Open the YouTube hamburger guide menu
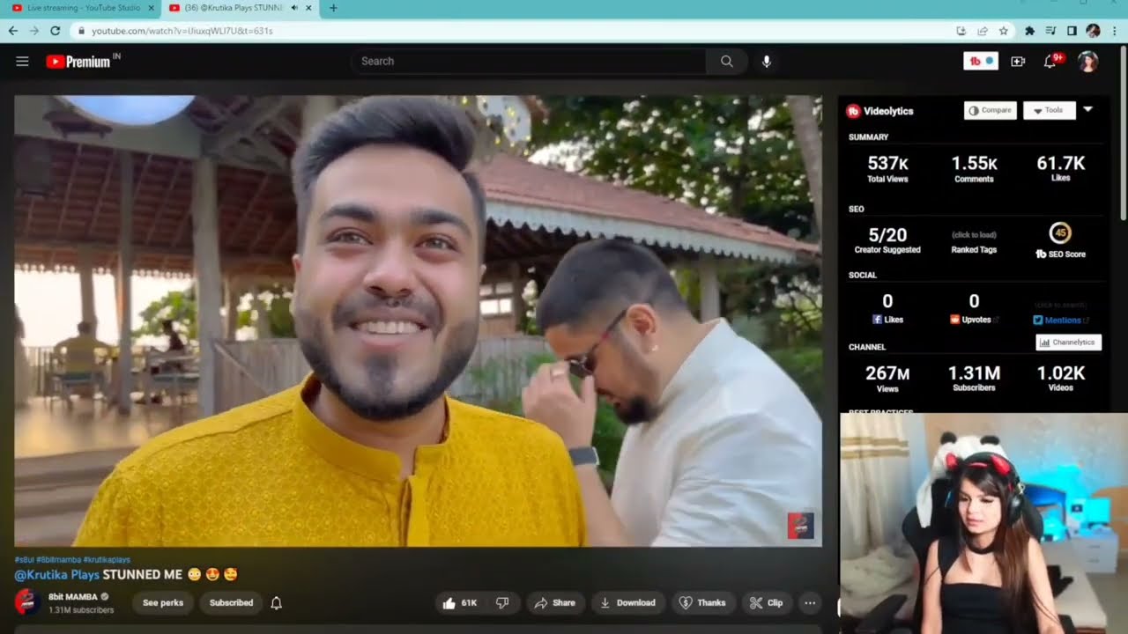 click(22, 62)
